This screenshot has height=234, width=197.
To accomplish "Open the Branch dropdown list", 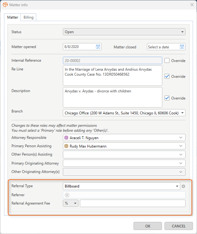I will pos(182,113).
